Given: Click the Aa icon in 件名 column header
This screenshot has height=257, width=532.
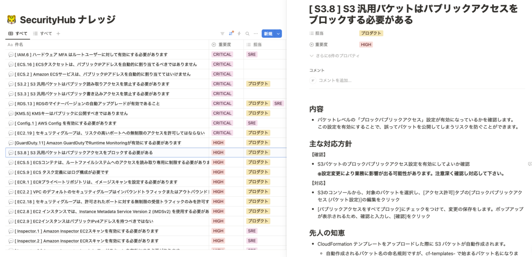Looking at the screenshot, I should click(x=10, y=44).
